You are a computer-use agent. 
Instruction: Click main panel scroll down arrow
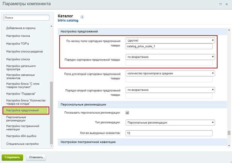point(229,146)
